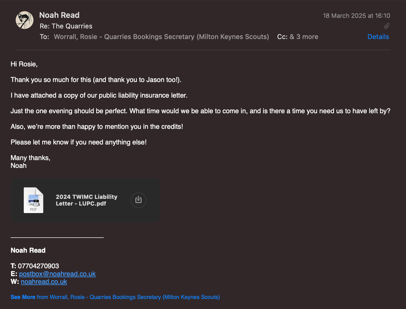Open the PDF file icon thumbnail
The width and height of the screenshot is (406, 309).
click(34, 200)
